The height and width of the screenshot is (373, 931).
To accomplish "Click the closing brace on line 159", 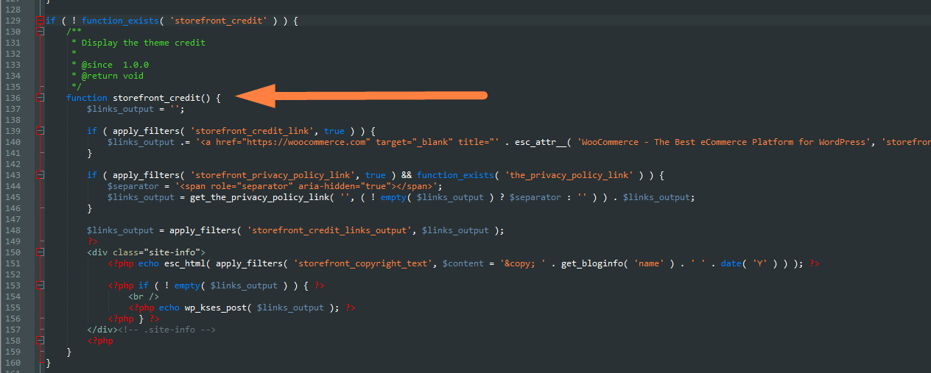I will tap(68, 352).
